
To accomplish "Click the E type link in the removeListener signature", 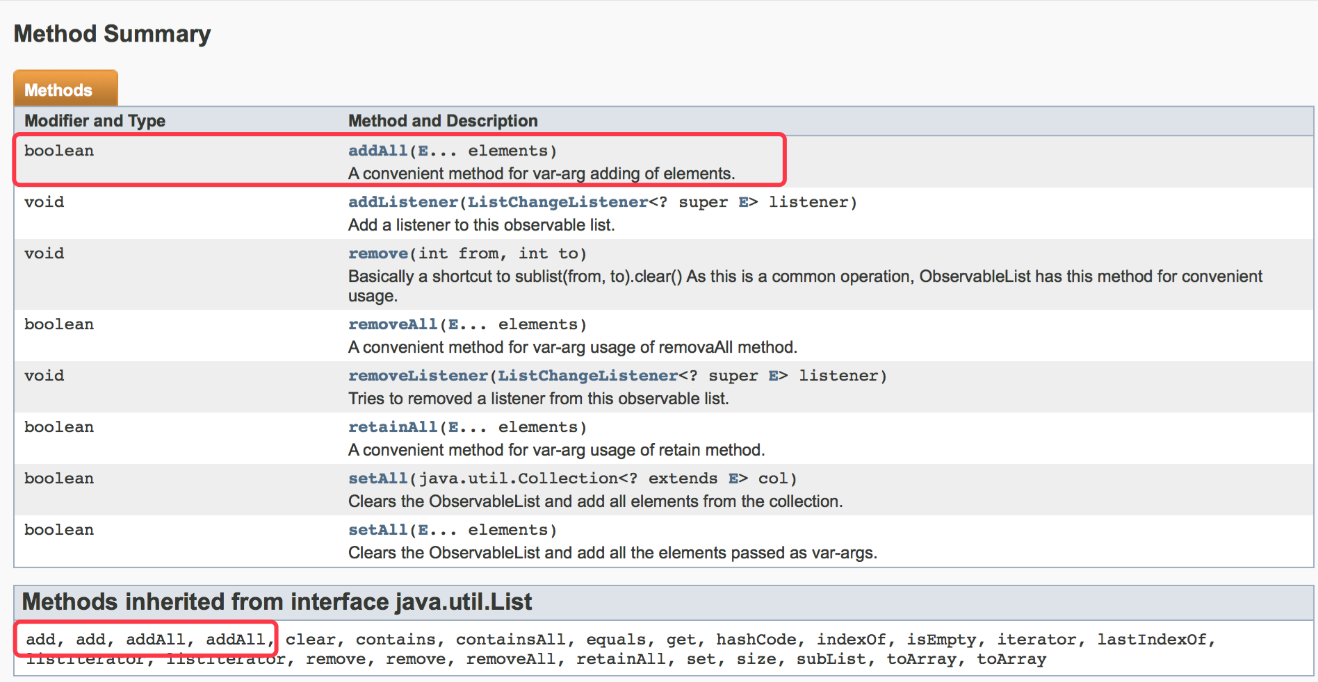I will (x=773, y=376).
